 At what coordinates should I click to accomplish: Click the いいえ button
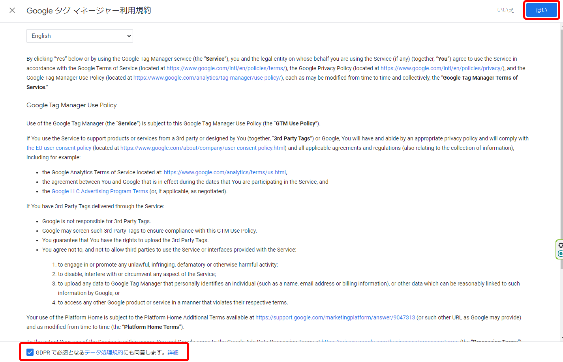(x=505, y=10)
